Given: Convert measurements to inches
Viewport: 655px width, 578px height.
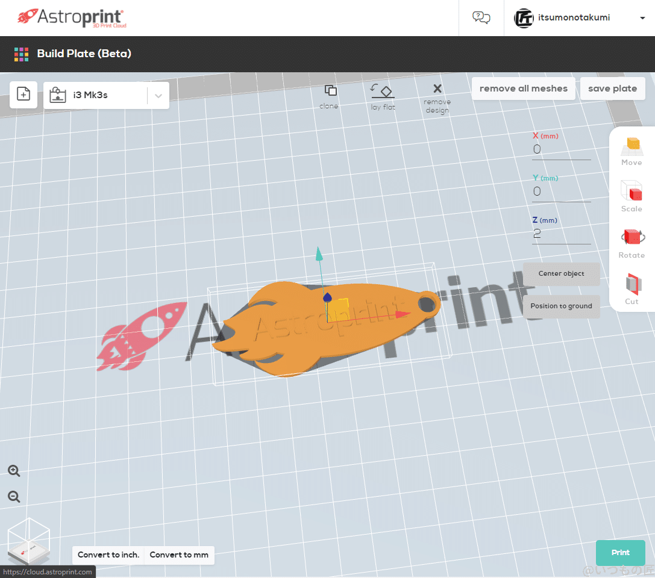Looking at the screenshot, I should (x=108, y=555).
